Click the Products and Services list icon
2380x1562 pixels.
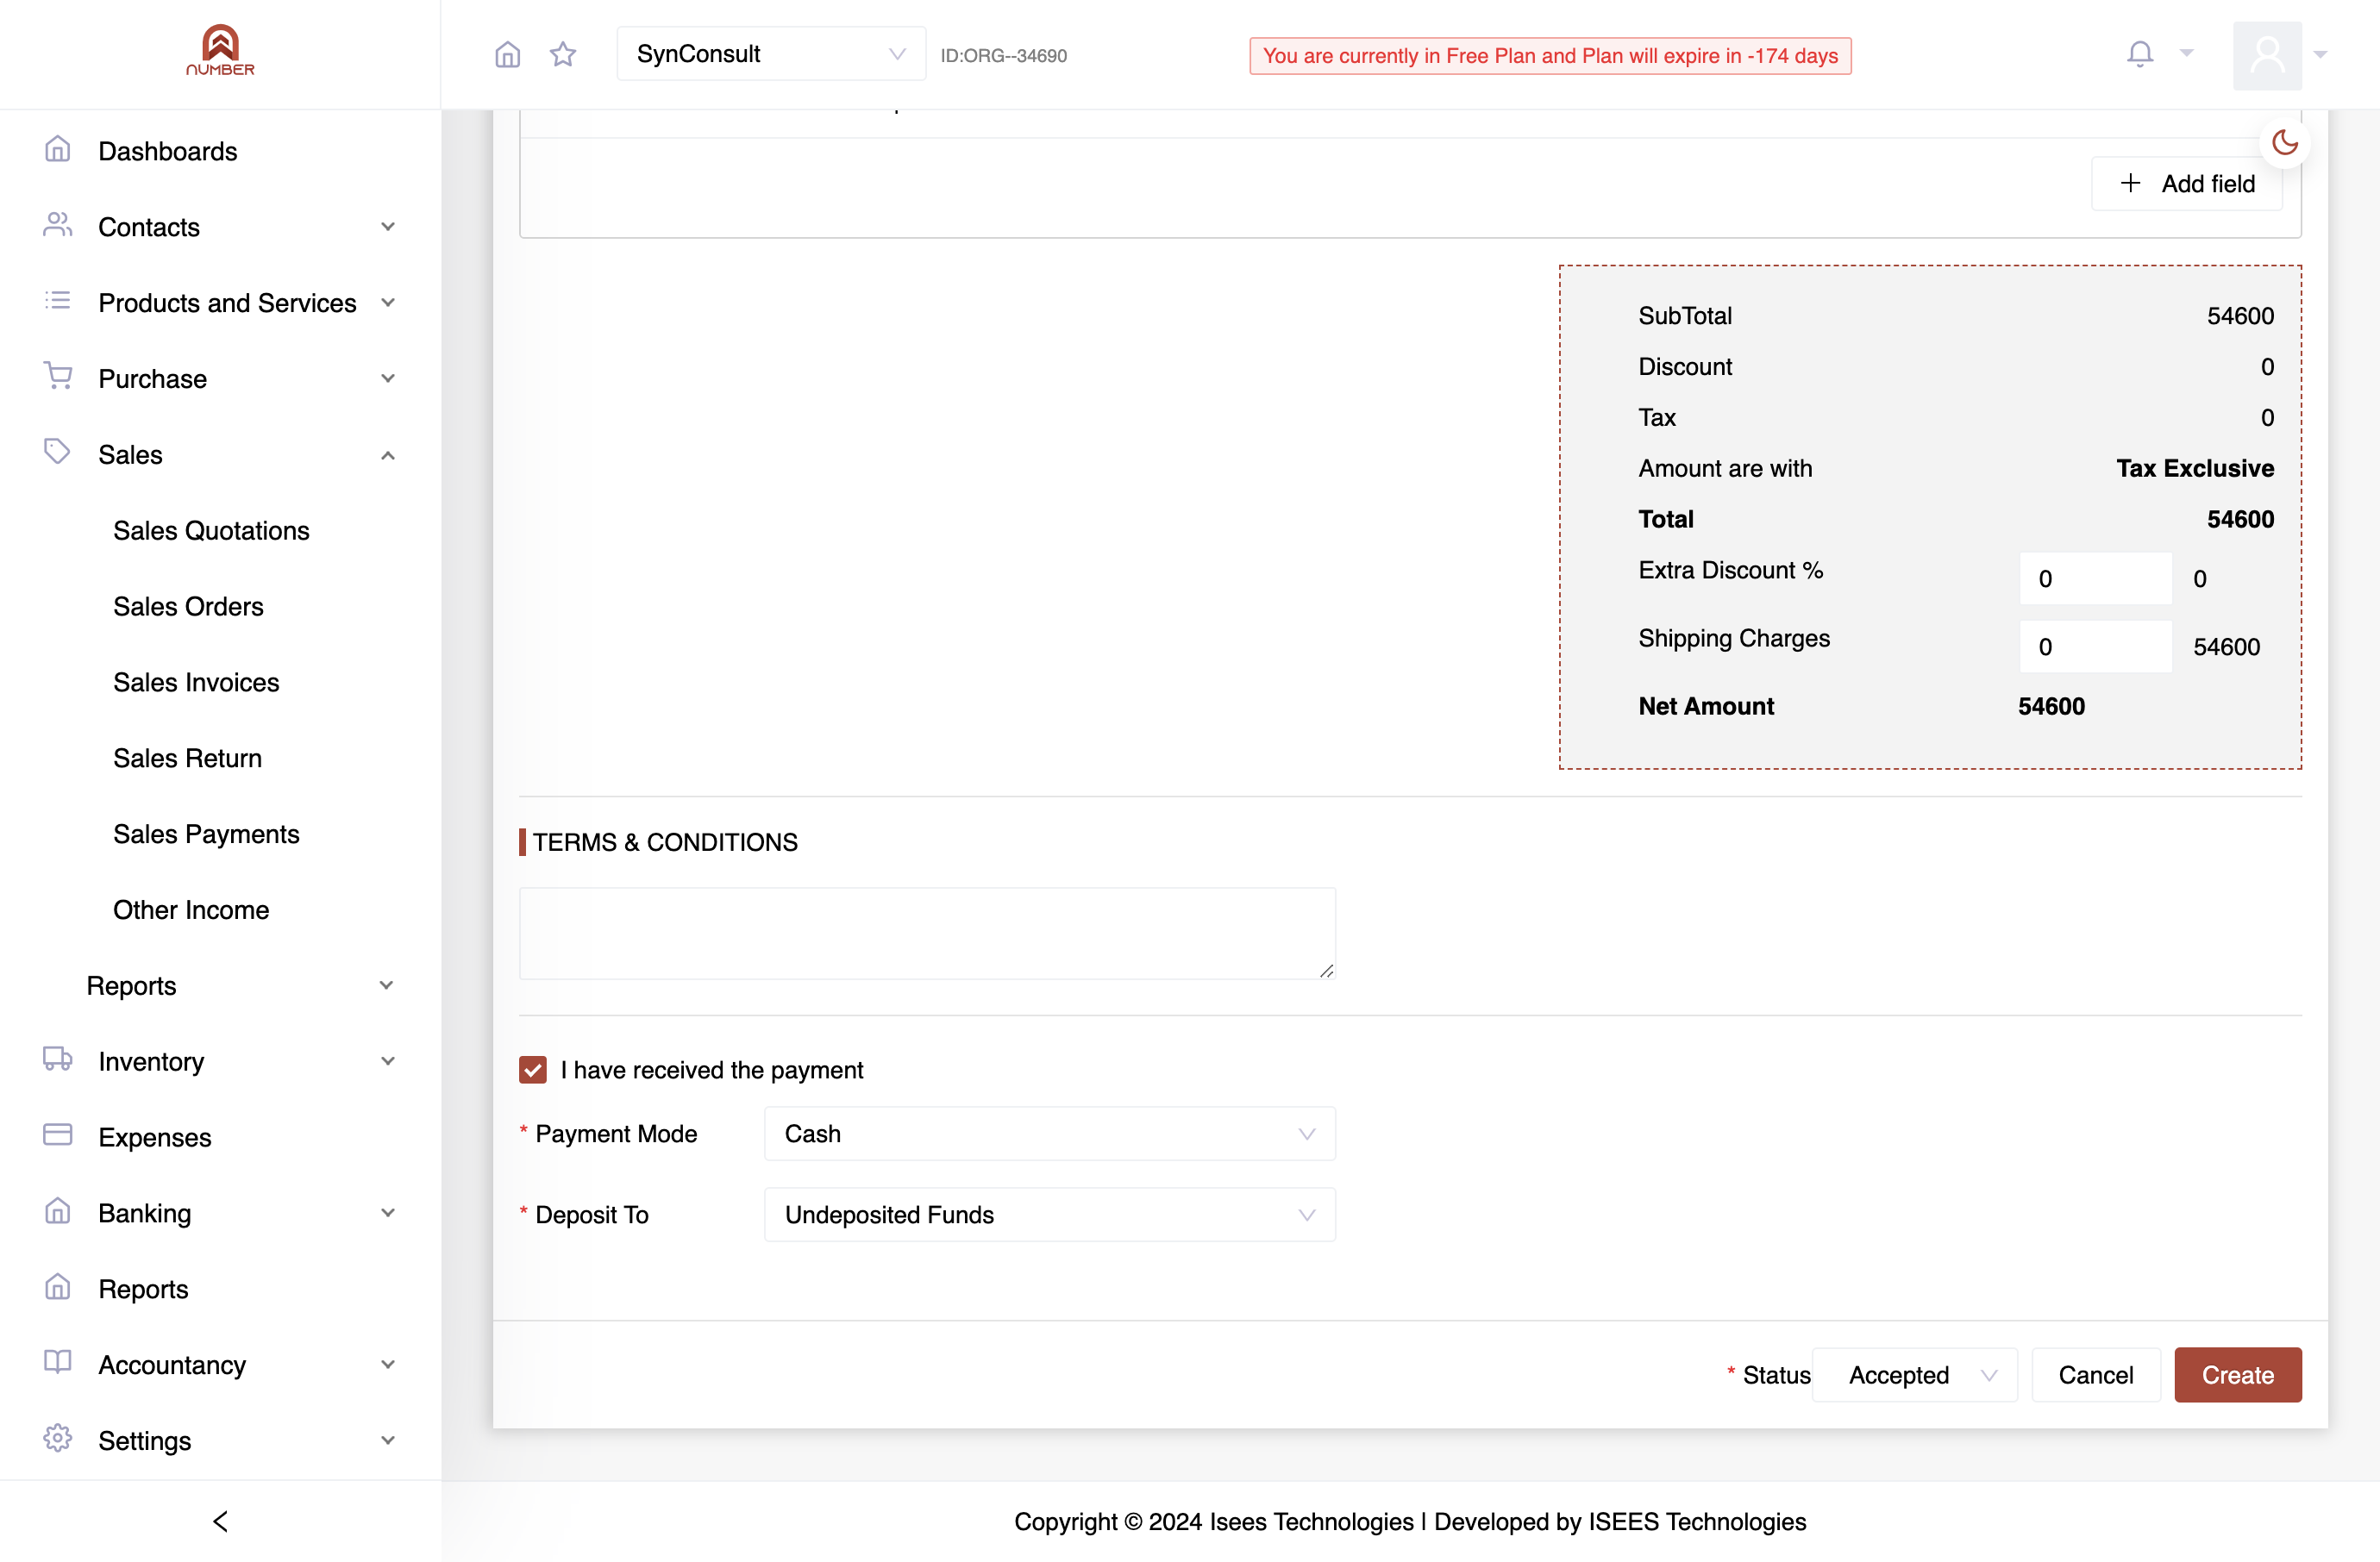[58, 301]
